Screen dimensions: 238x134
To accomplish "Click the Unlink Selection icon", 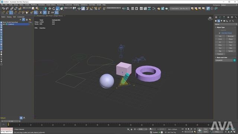I will pos(16,9).
